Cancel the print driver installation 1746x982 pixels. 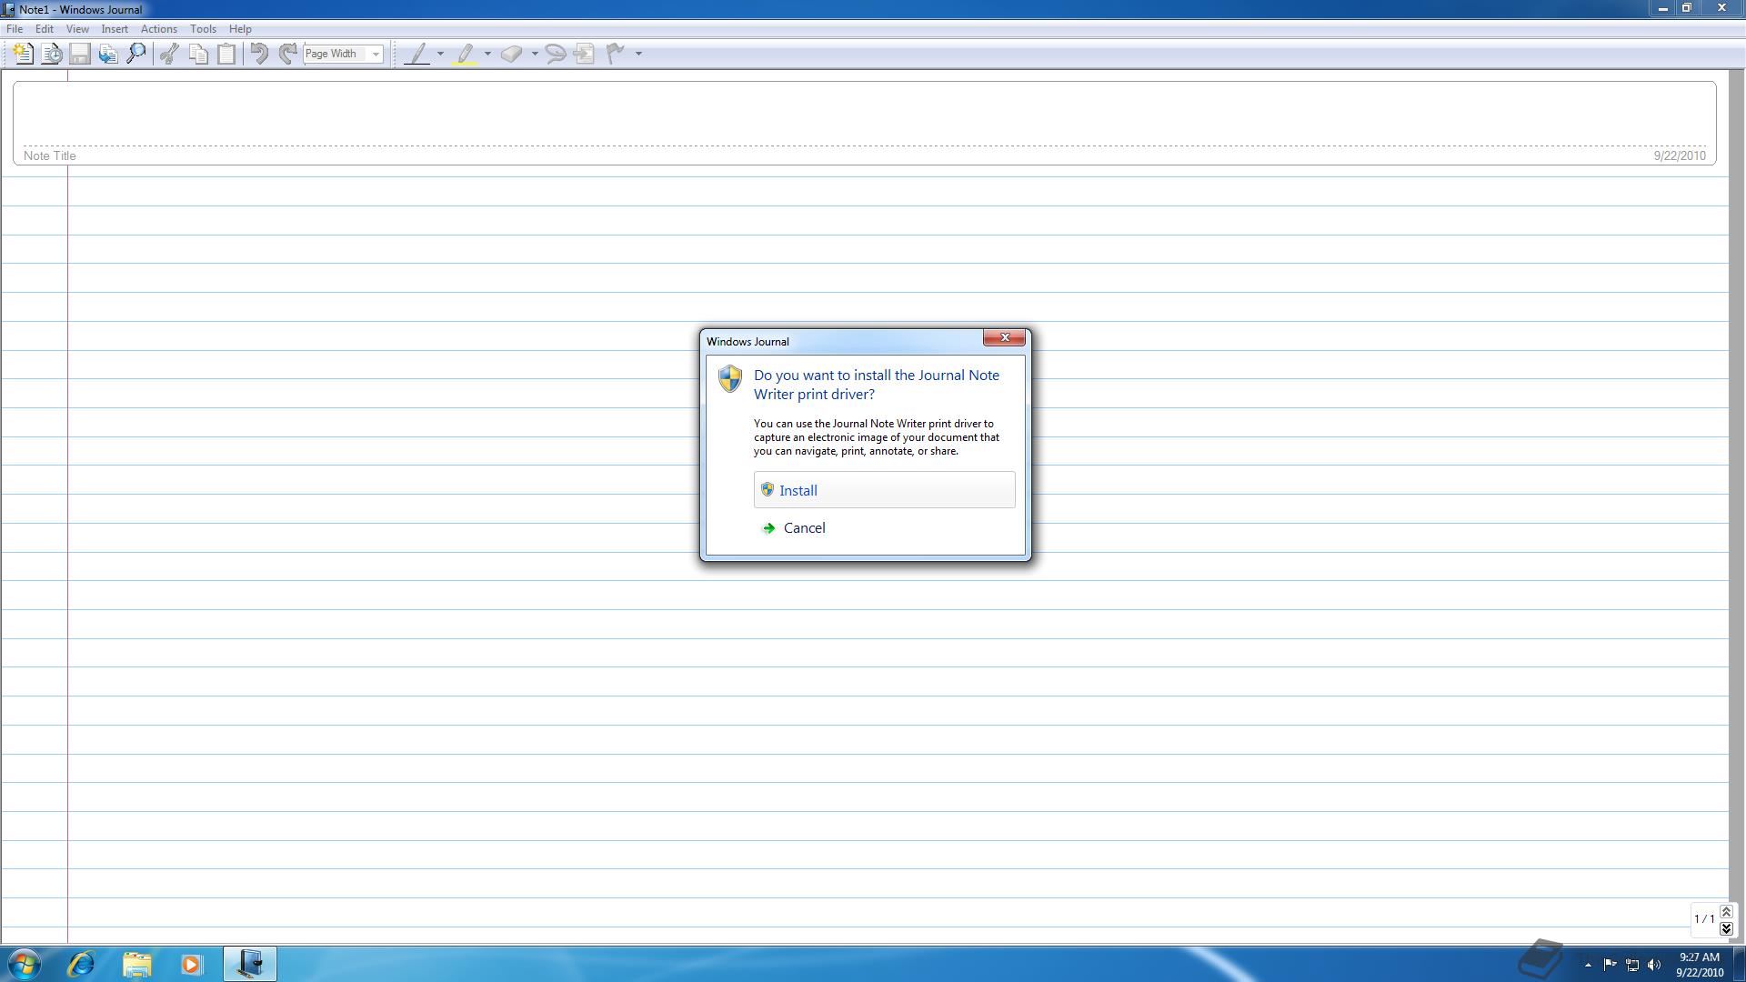click(884, 528)
